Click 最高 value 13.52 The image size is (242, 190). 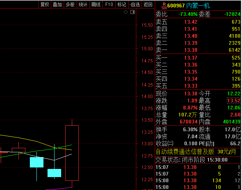coord(234,101)
